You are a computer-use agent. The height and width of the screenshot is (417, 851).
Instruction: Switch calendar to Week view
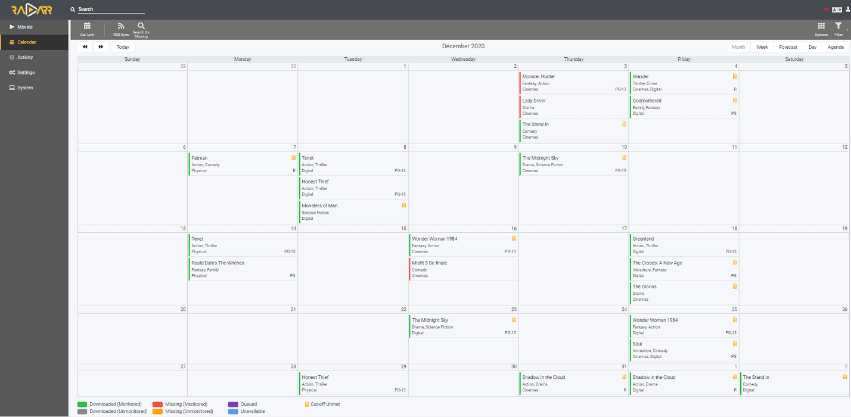tap(762, 47)
